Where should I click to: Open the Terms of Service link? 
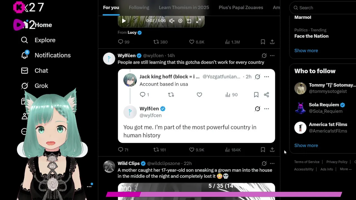pos(307,162)
